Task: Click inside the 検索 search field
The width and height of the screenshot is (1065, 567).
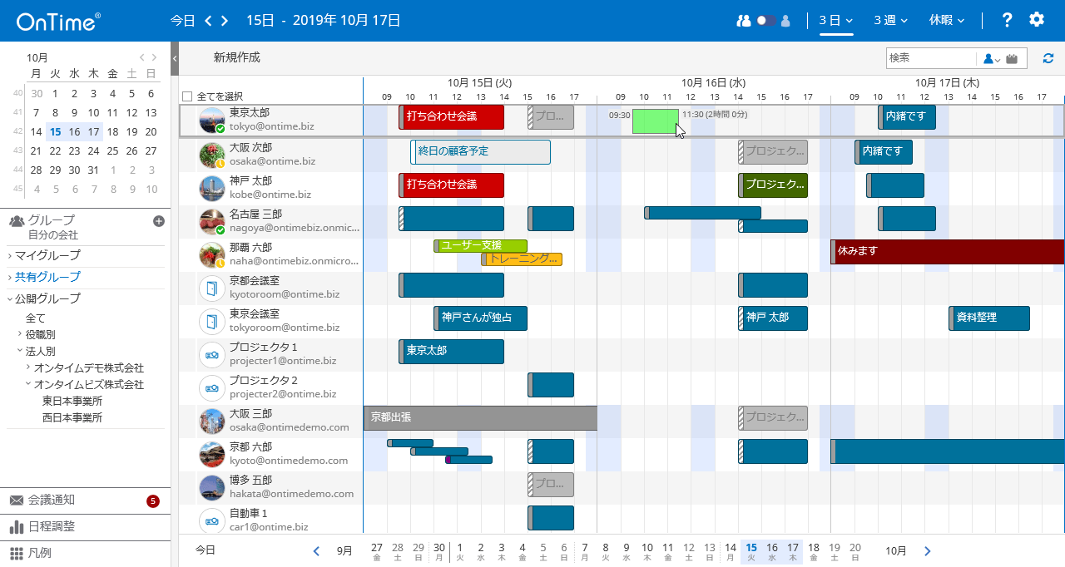Action: pyautogui.click(x=930, y=58)
